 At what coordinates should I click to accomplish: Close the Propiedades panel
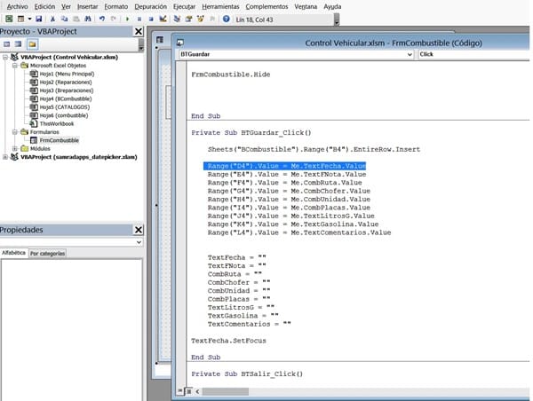pos(138,230)
